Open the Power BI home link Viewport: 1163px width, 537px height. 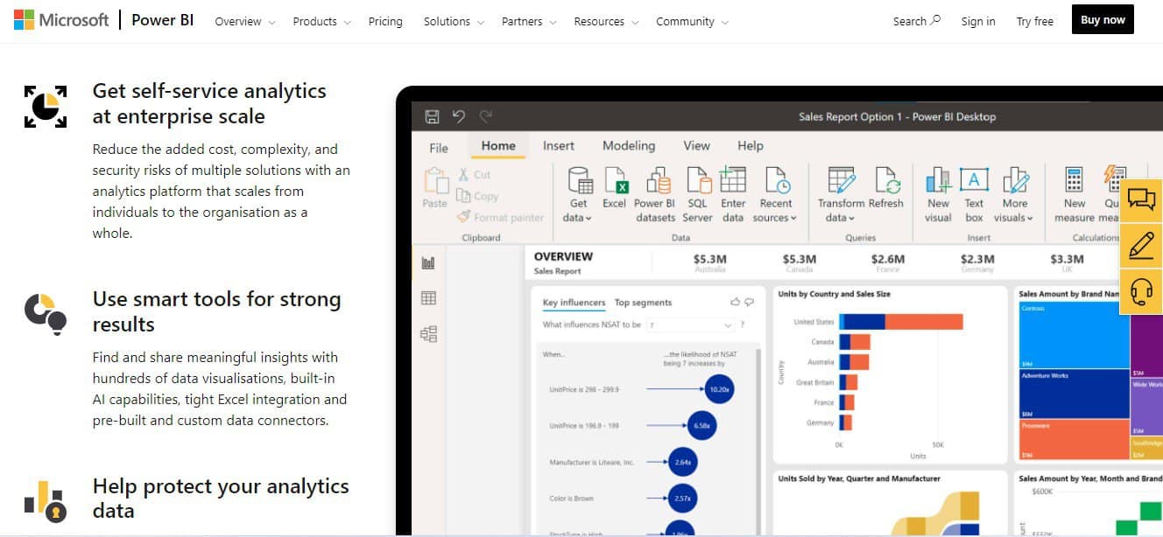pos(163,21)
